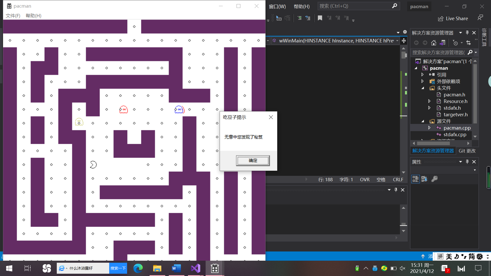Click the Solution Explorer horizontal scrollbar thumb
Viewport: 491px width, 276px height.
tap(433, 143)
